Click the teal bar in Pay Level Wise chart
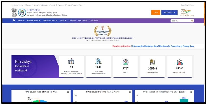The width and height of the screenshot is (207, 104). [184, 101]
